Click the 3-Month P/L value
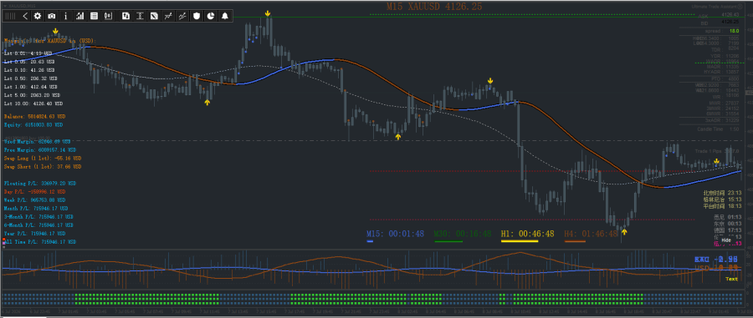Screen dimensions: 753x318 click(38, 216)
